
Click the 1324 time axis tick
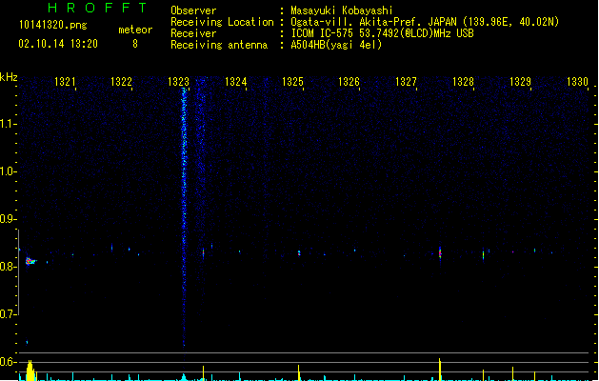tap(236, 82)
